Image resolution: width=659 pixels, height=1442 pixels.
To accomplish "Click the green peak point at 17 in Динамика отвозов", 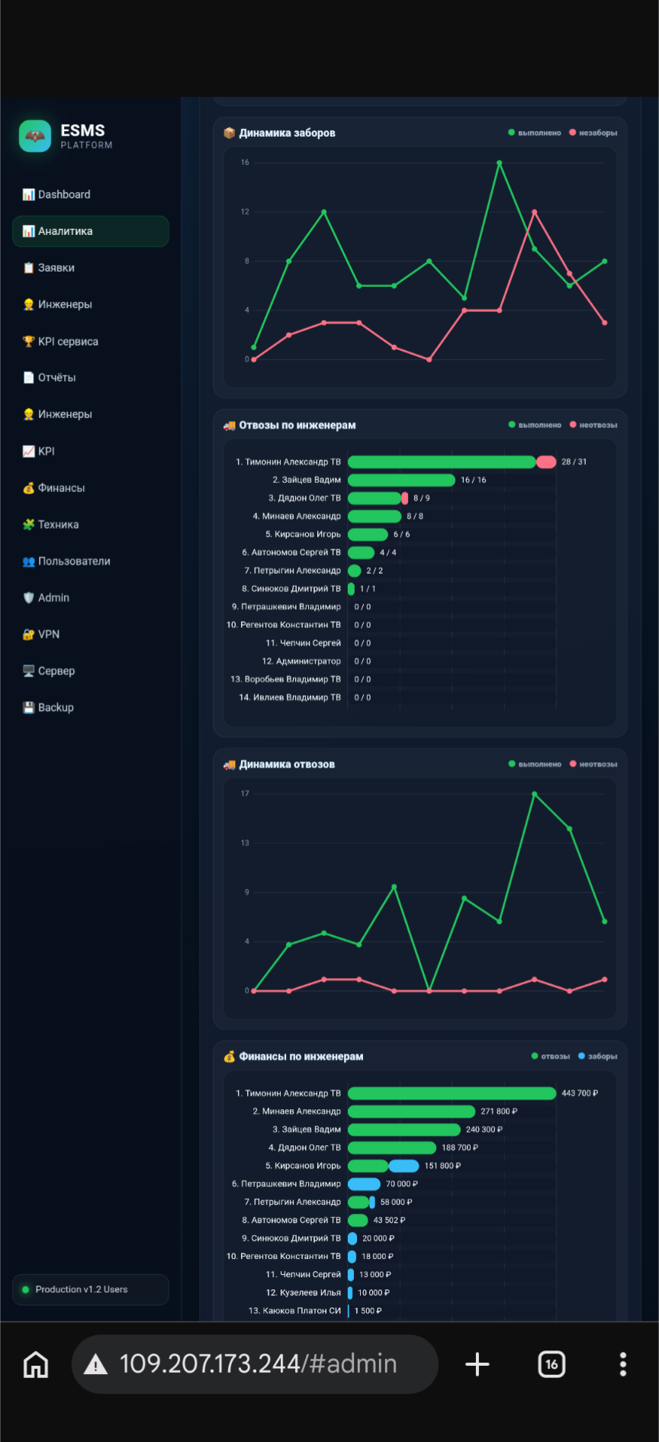I will 535,794.
